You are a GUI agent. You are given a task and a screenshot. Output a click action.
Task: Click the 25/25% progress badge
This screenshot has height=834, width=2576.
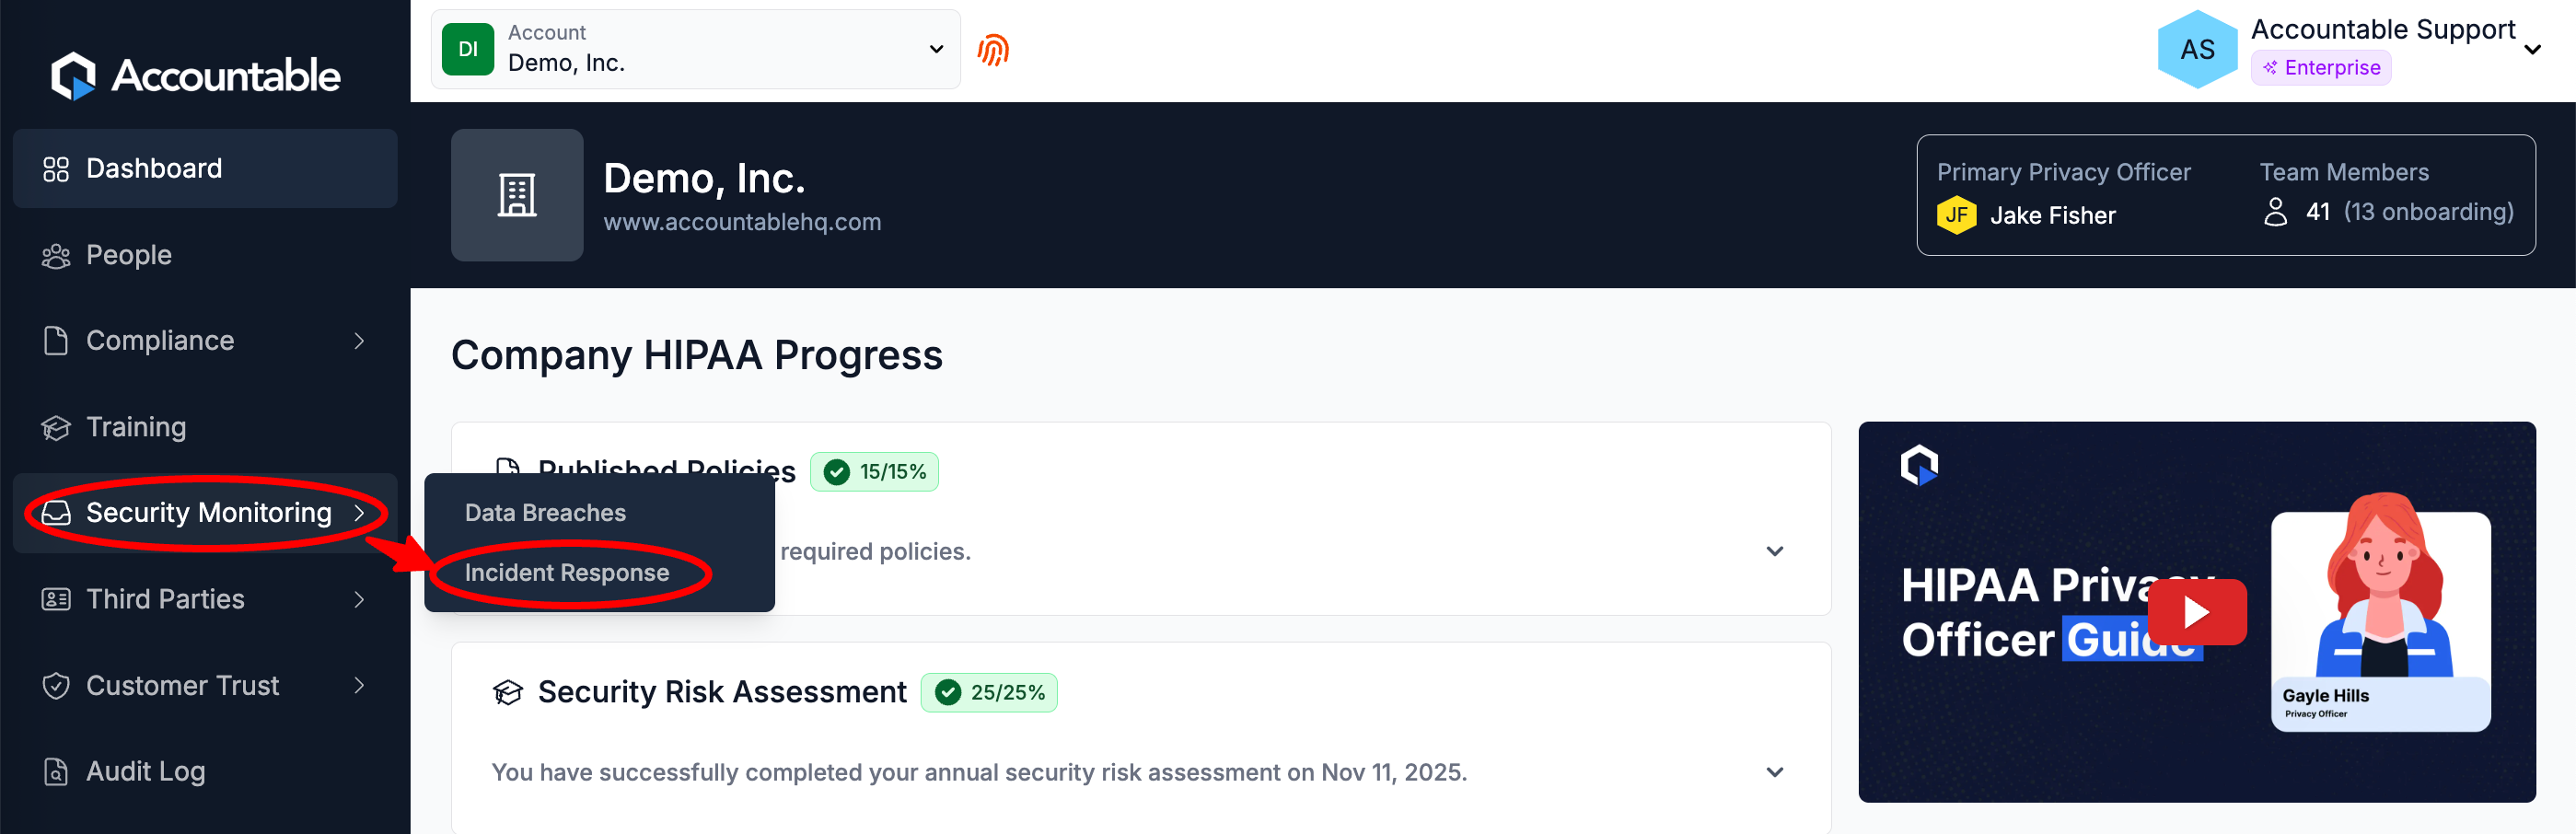pos(989,693)
